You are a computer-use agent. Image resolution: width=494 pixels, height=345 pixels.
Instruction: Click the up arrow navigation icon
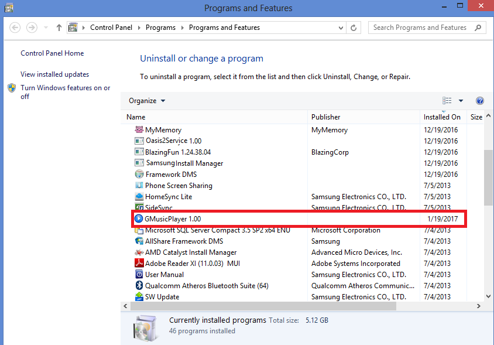click(x=59, y=28)
